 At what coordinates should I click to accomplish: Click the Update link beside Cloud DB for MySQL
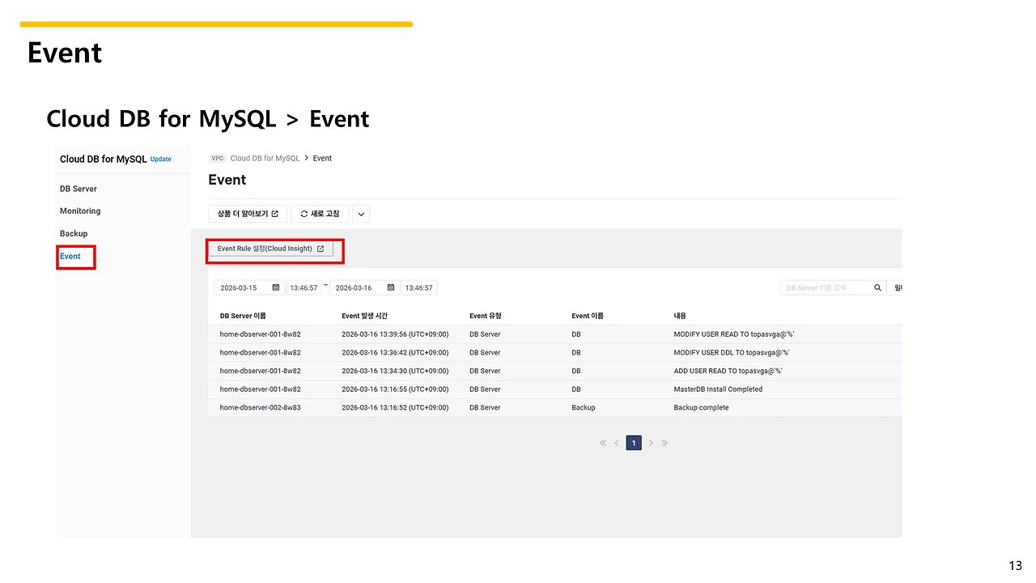pyautogui.click(x=161, y=160)
